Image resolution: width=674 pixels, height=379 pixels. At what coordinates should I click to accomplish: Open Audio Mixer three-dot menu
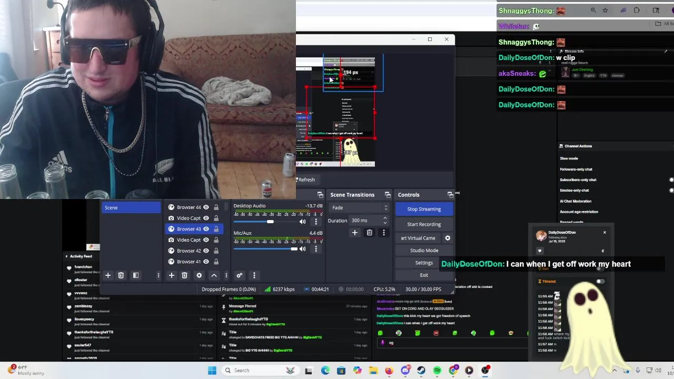(x=254, y=275)
